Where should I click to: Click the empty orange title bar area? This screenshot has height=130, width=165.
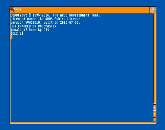pos(85,10)
